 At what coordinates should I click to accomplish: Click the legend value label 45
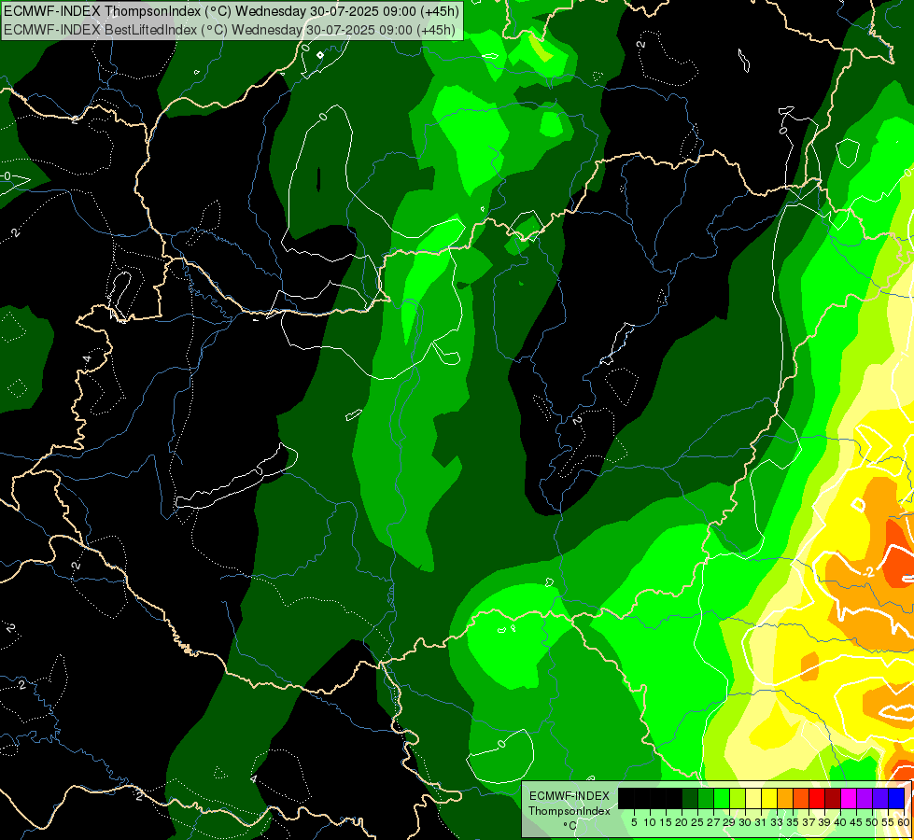856,822
